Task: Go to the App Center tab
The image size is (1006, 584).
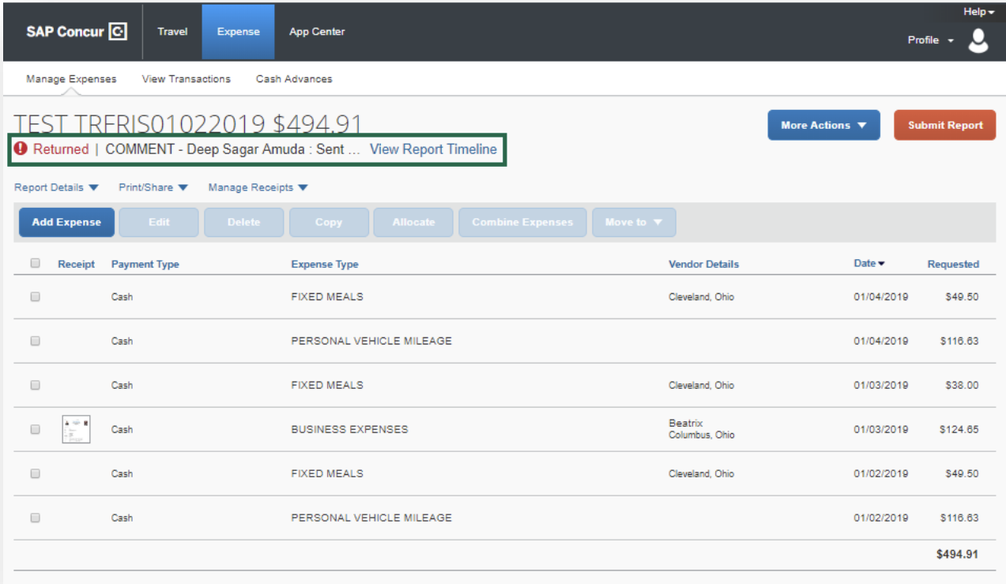Action: (x=317, y=32)
